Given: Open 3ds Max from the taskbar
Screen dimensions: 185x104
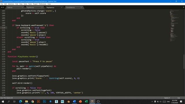Looking at the screenshot, I should (56, 101).
